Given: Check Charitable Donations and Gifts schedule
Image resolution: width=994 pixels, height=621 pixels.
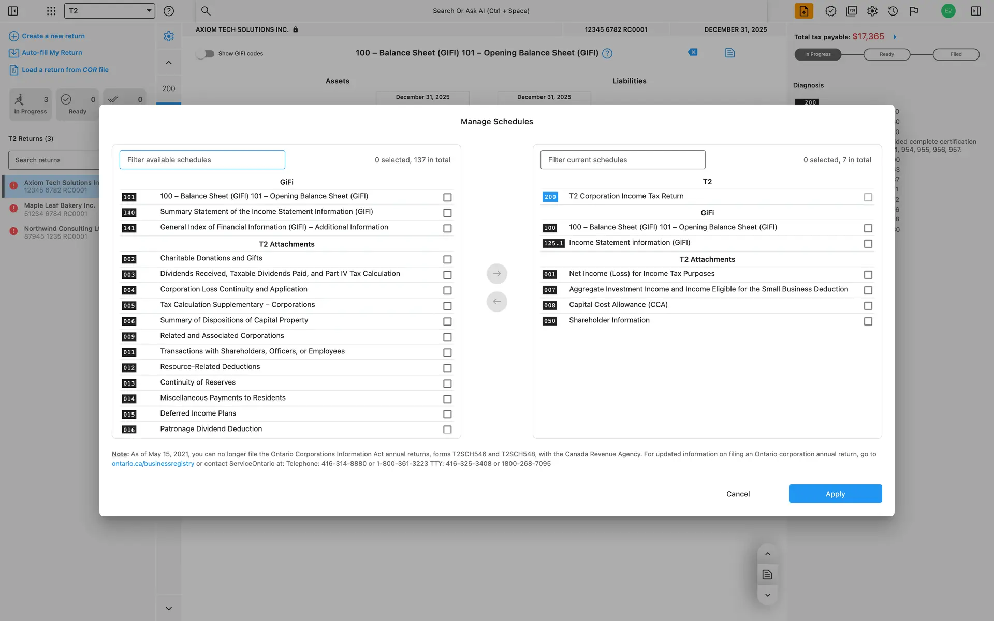Looking at the screenshot, I should click(x=447, y=259).
